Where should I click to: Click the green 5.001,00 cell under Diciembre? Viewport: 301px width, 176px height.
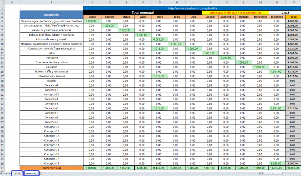click(x=277, y=108)
